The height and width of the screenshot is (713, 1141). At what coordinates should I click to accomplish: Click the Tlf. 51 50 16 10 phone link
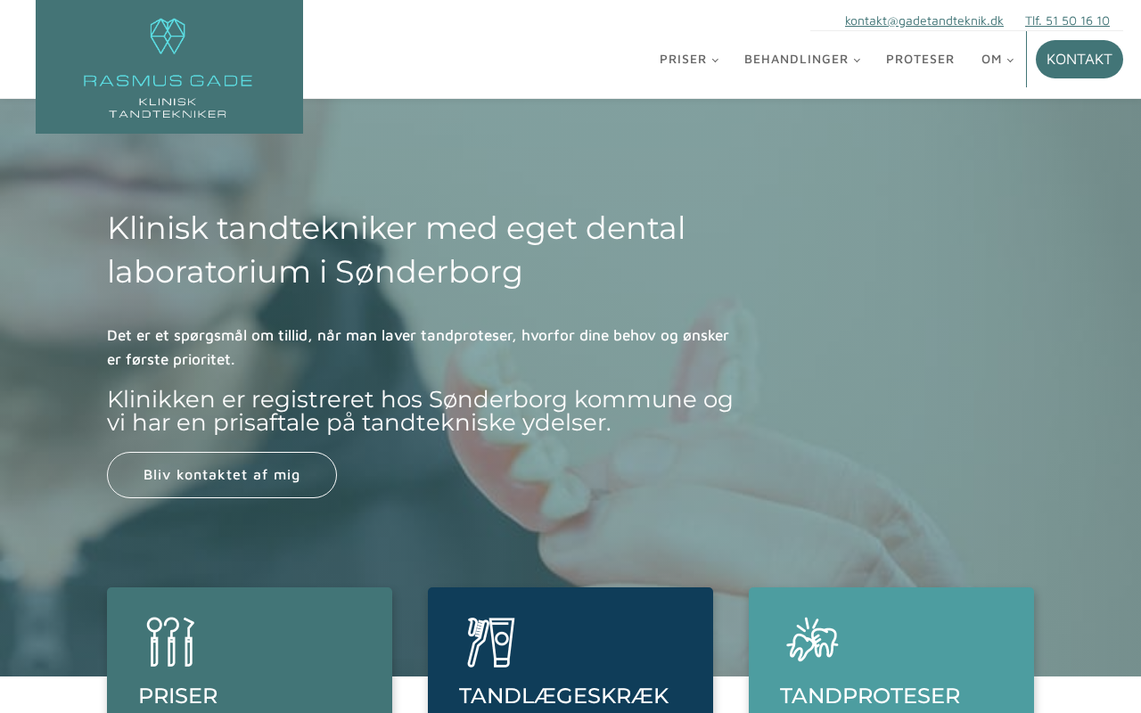click(1067, 20)
